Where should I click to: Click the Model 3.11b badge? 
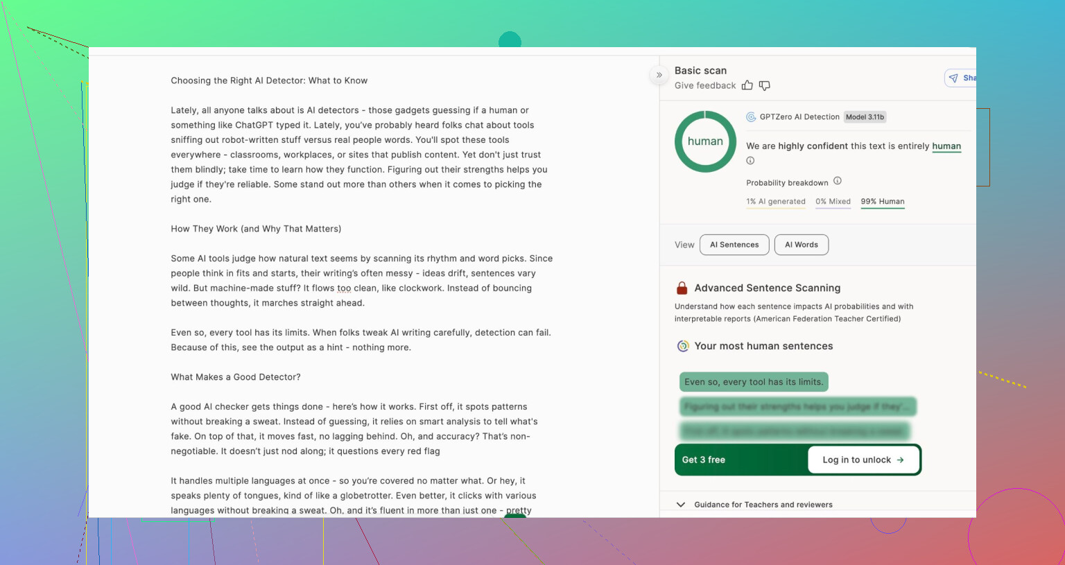click(x=865, y=117)
